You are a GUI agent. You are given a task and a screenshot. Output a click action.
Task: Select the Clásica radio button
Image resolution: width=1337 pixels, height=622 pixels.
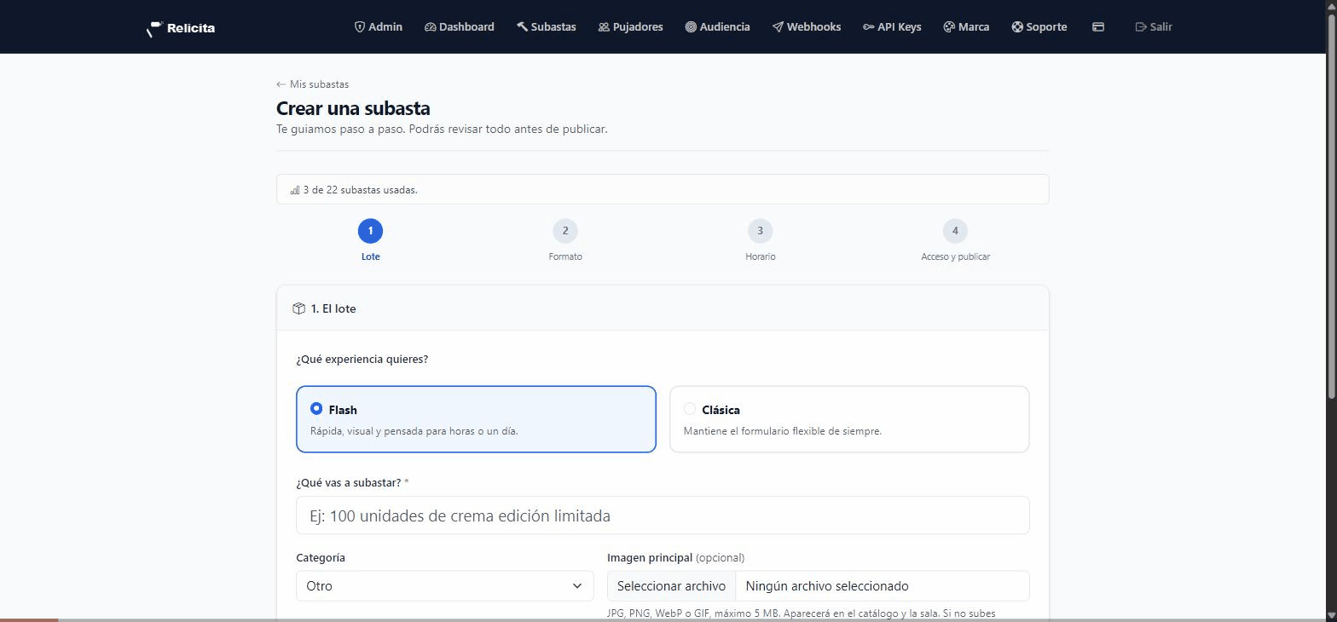[x=690, y=409]
